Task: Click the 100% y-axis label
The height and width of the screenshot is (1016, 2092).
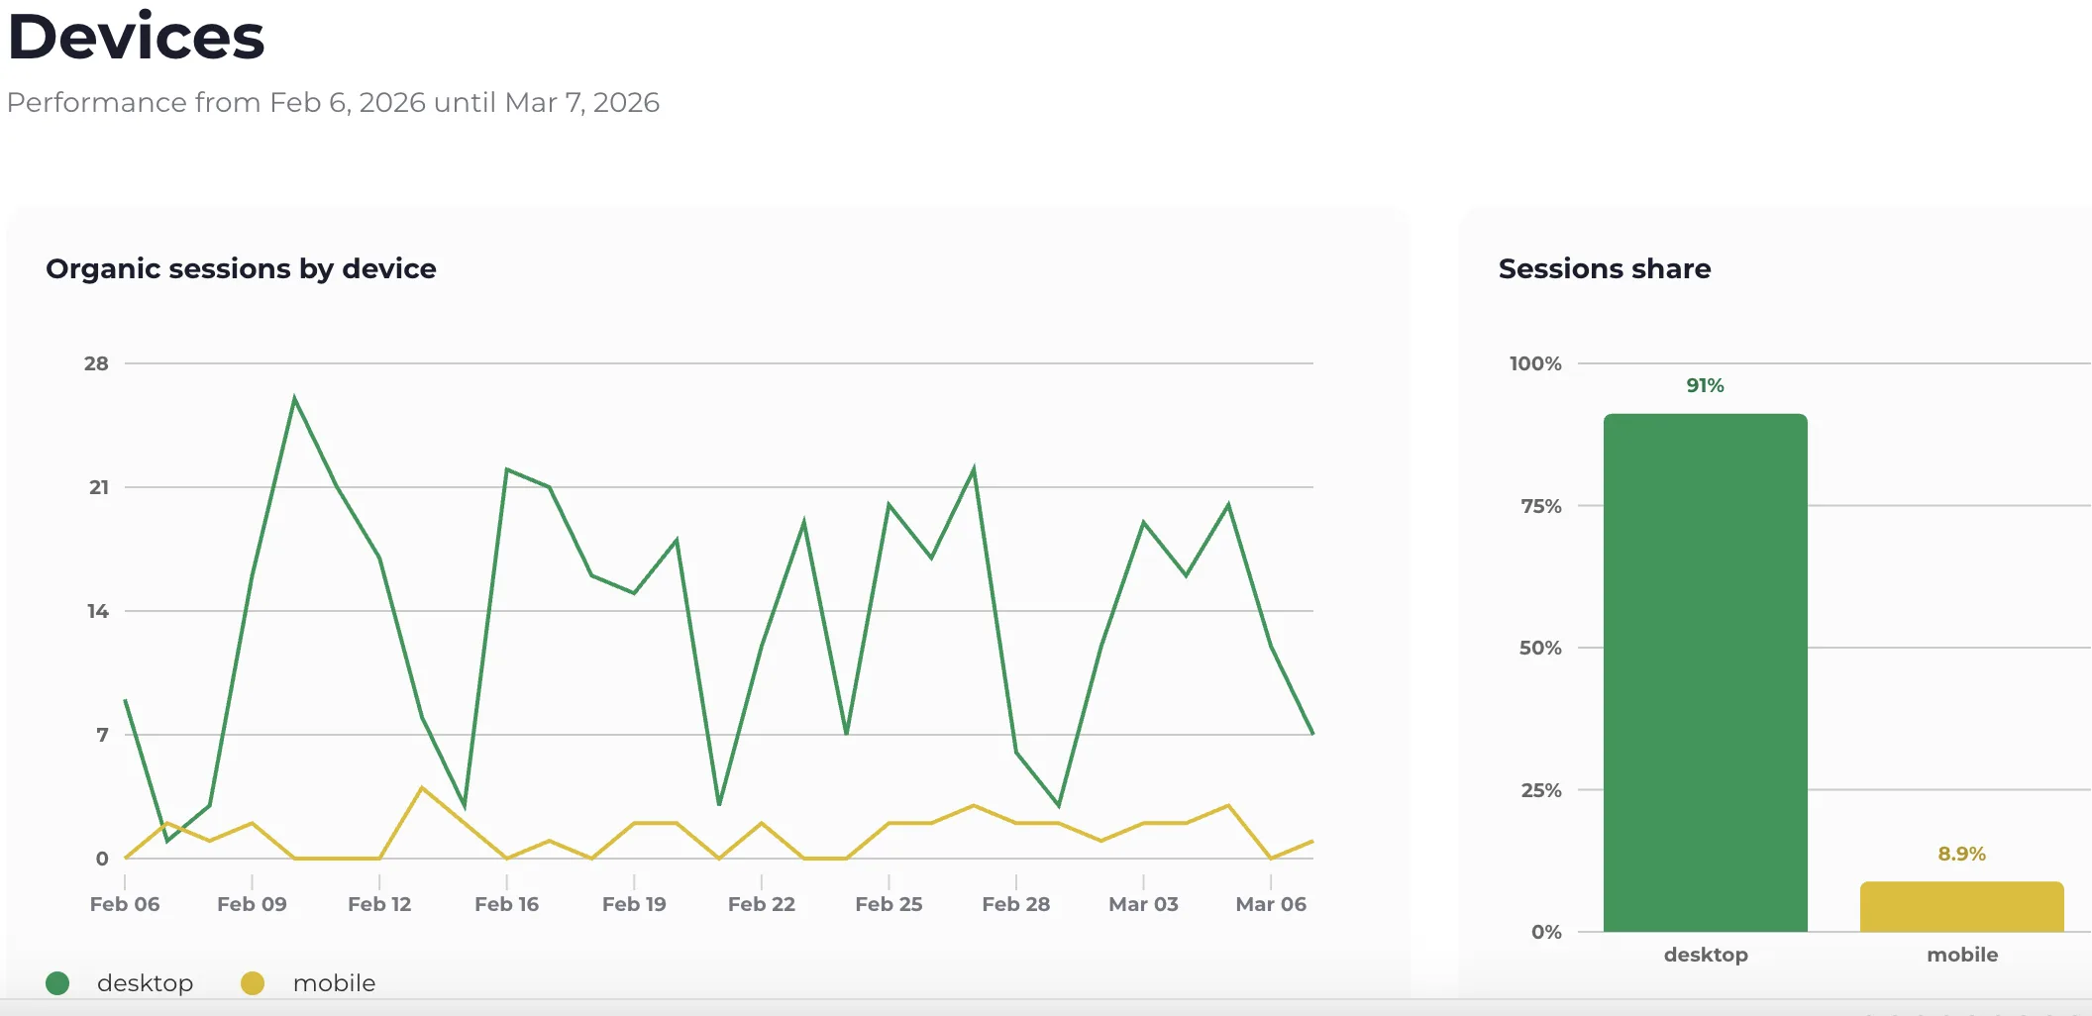Action: 1534,363
